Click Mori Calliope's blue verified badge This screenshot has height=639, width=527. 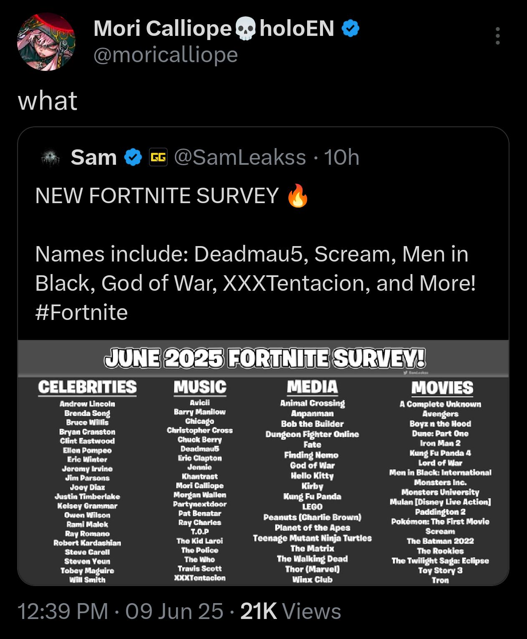pos(350,29)
